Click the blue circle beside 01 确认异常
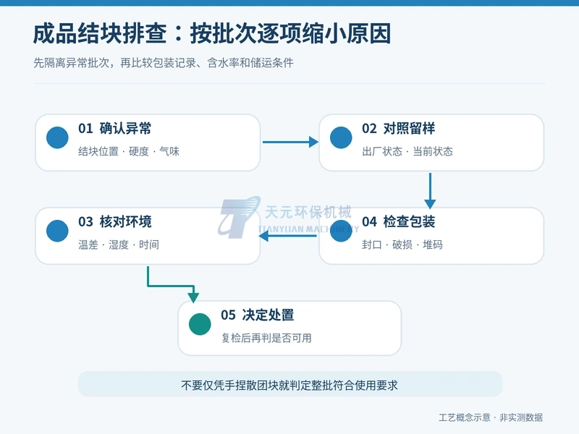The height and width of the screenshot is (434, 579). (x=57, y=137)
